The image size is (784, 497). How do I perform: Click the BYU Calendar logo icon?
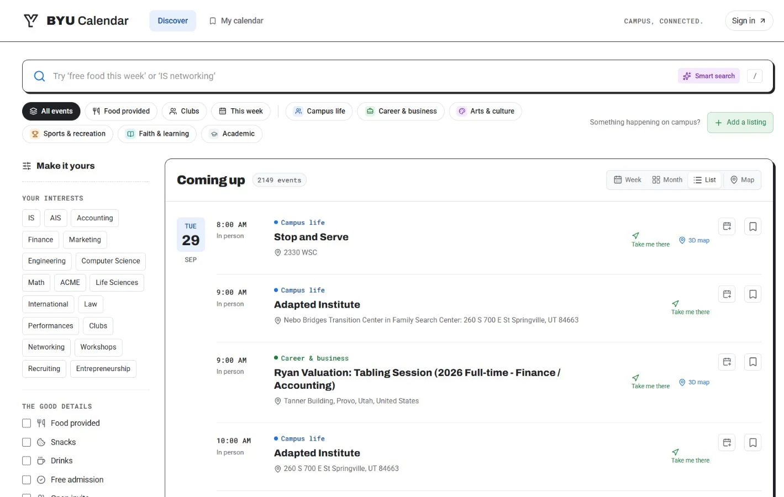coord(31,21)
